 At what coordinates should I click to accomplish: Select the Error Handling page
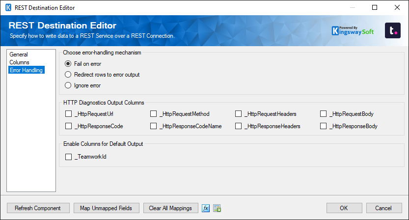pos(27,70)
